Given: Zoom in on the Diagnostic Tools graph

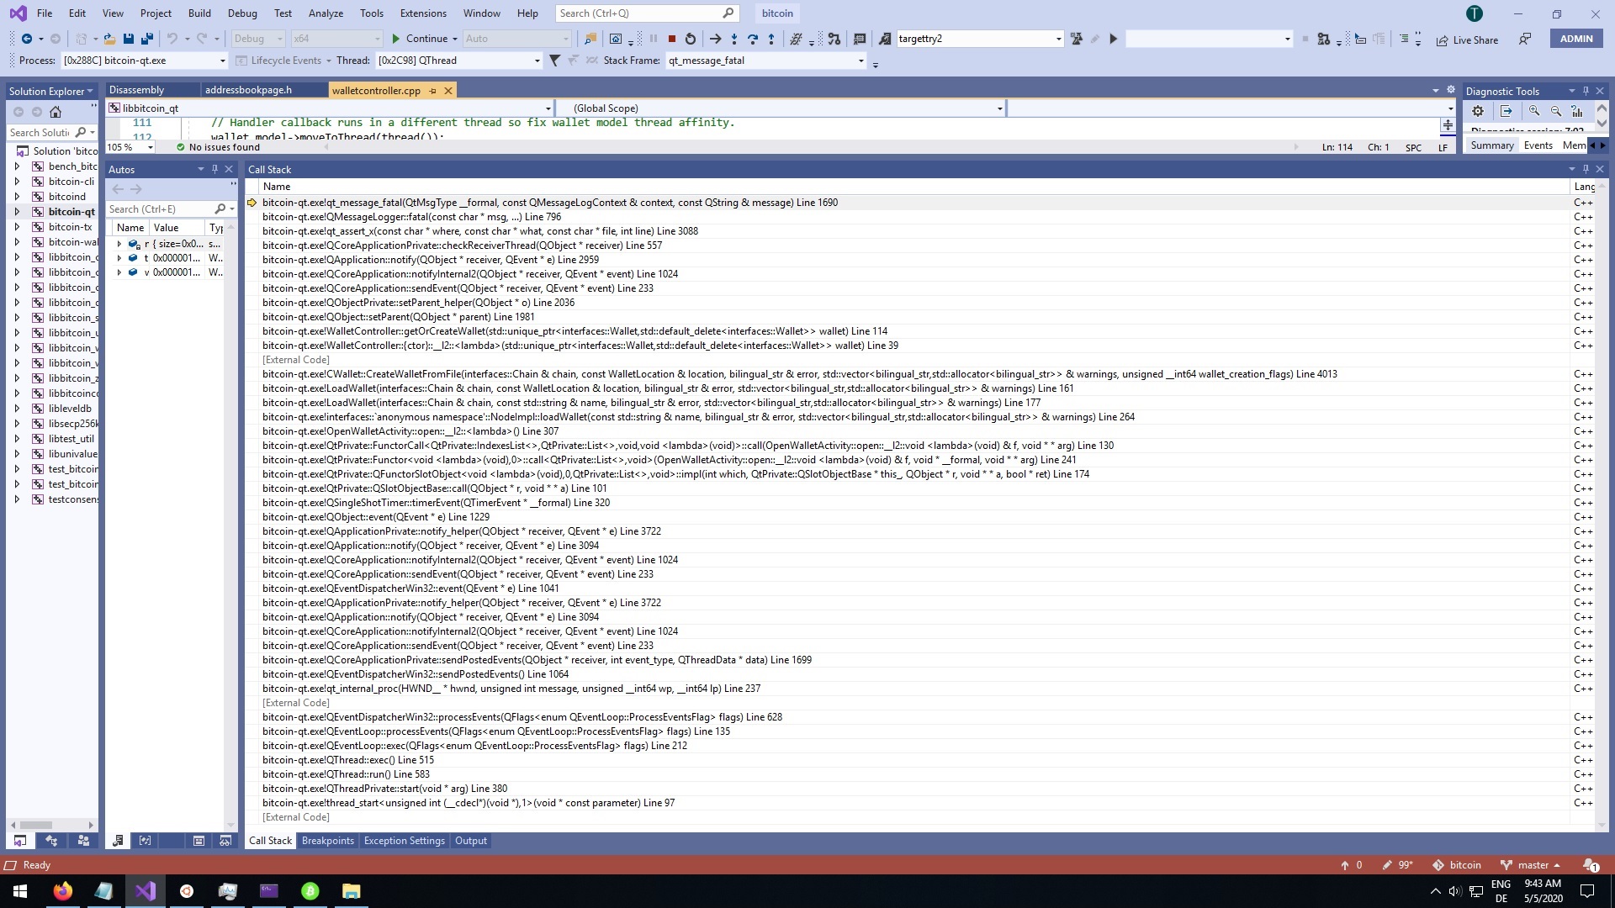Looking at the screenshot, I should pos(1533,110).
